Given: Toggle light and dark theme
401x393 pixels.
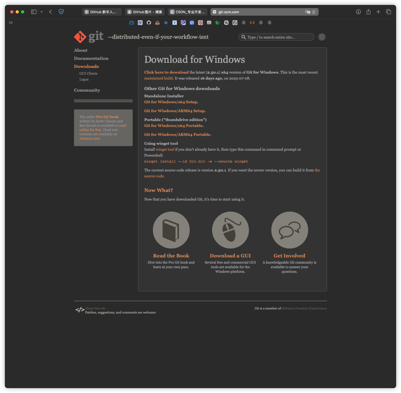Looking at the screenshot, I should coord(322,37).
